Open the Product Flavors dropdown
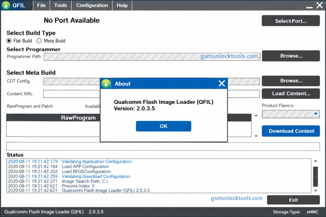Screen dimensions: 326x217 [291, 114]
